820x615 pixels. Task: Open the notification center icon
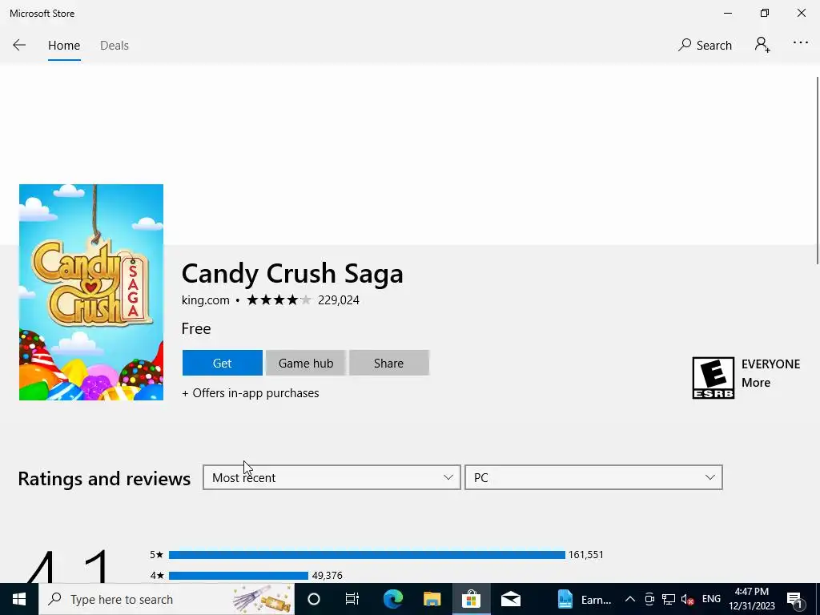[x=794, y=600]
